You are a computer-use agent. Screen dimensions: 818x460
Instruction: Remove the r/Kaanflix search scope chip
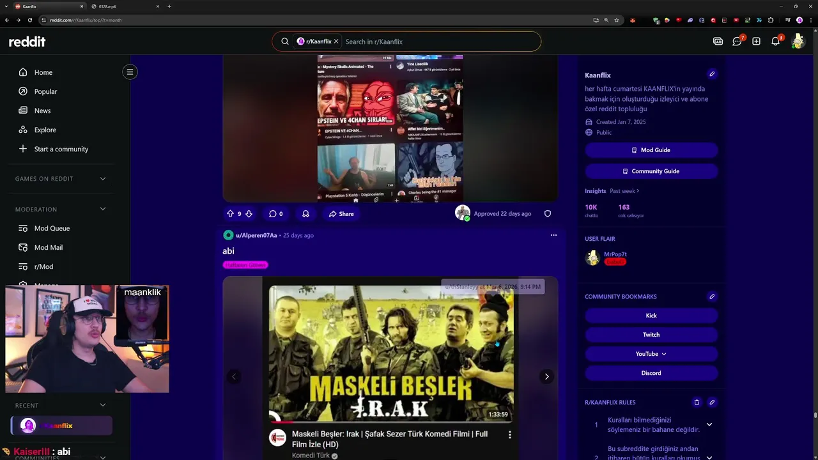coord(336,42)
